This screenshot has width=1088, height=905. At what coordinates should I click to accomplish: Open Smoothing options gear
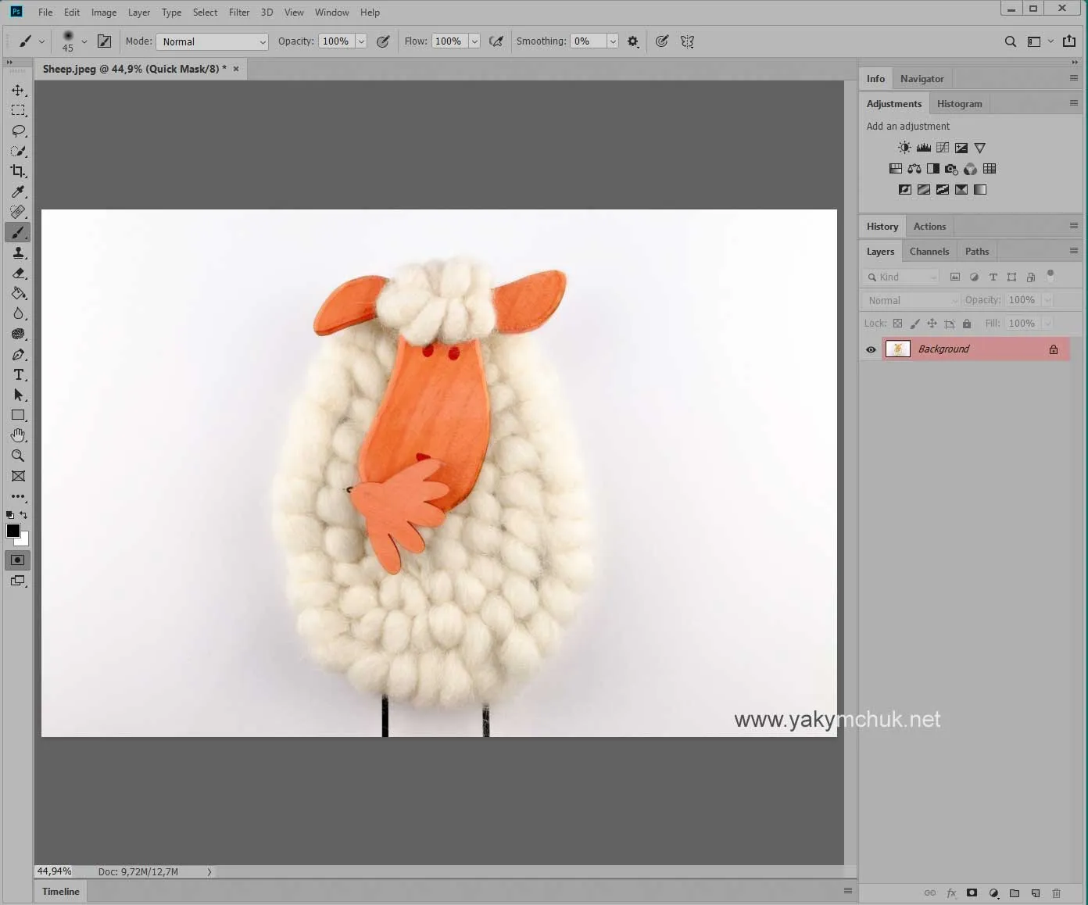tap(633, 41)
